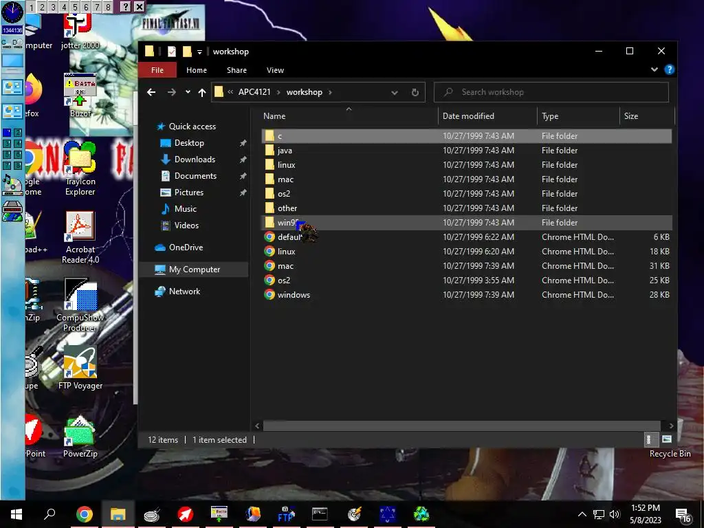The width and height of the screenshot is (704, 528).
Task: Sort by Date modified column header
Action: click(x=487, y=115)
